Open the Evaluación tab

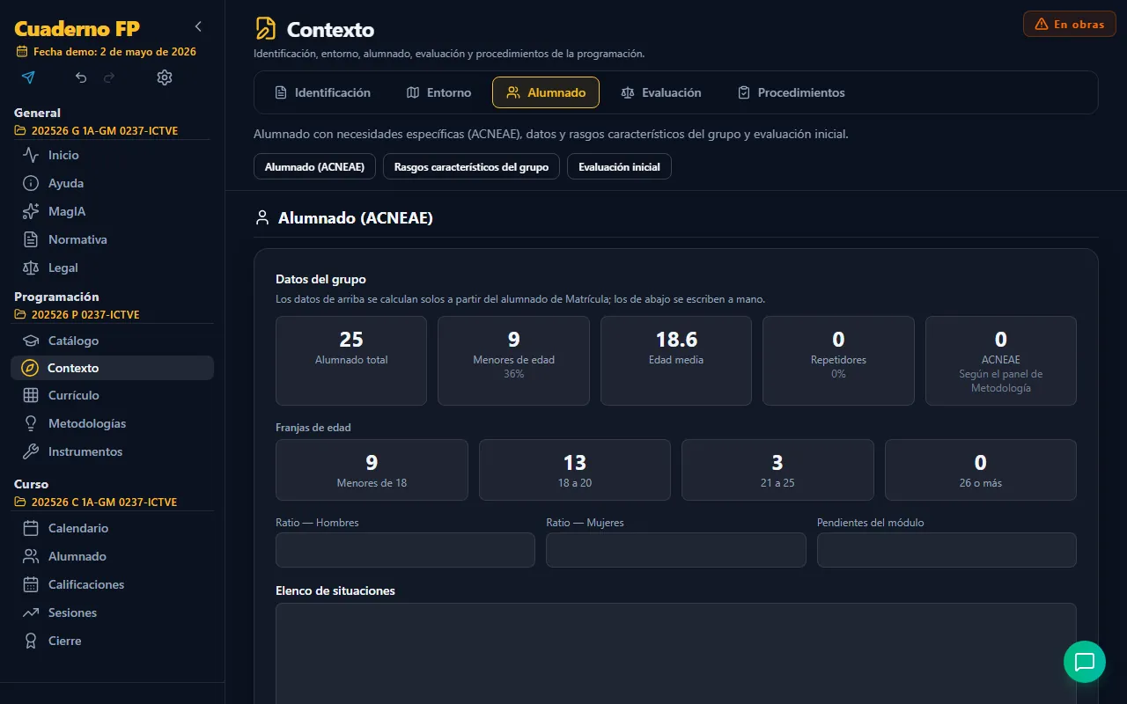click(x=661, y=92)
